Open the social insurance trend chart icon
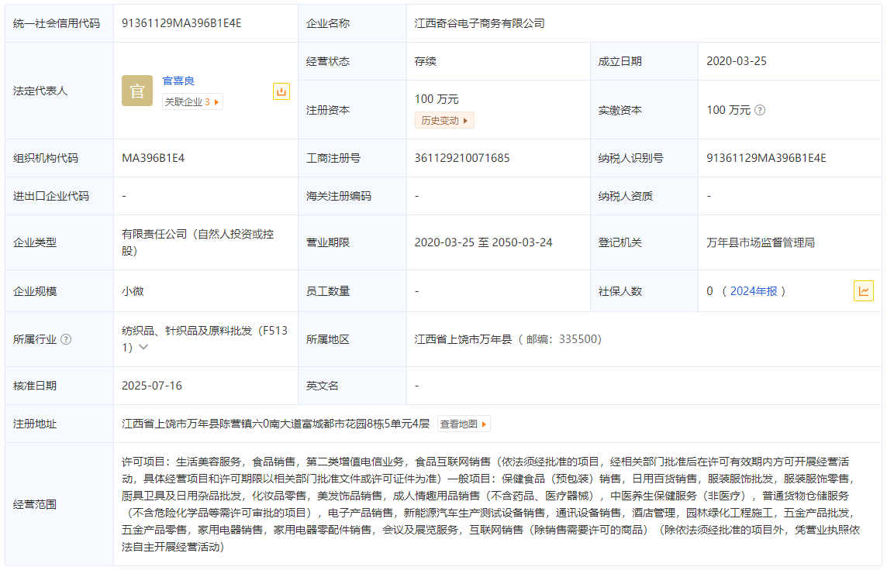 863,291
